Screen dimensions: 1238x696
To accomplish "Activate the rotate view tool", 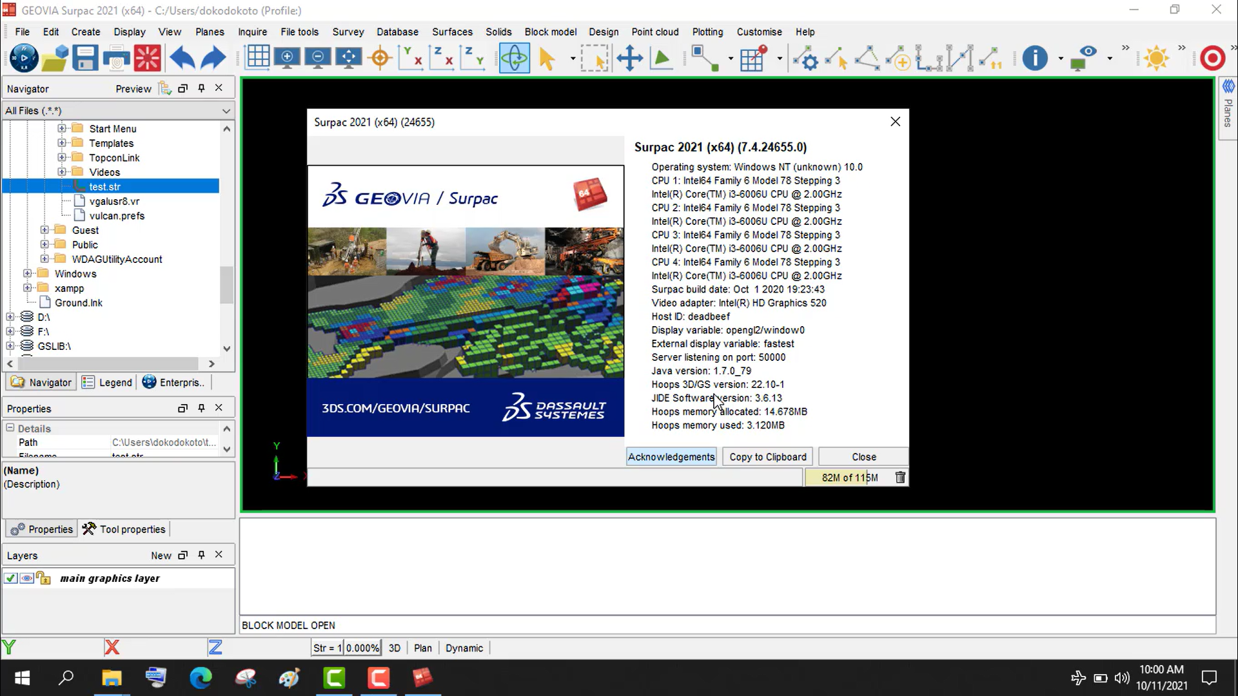I will [515, 57].
